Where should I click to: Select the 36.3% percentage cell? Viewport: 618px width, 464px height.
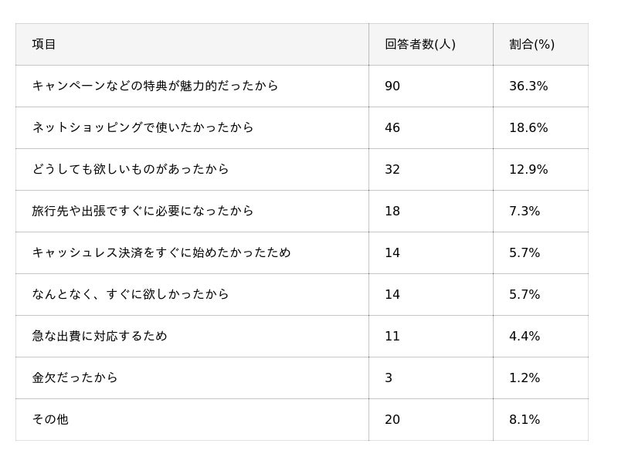point(528,86)
